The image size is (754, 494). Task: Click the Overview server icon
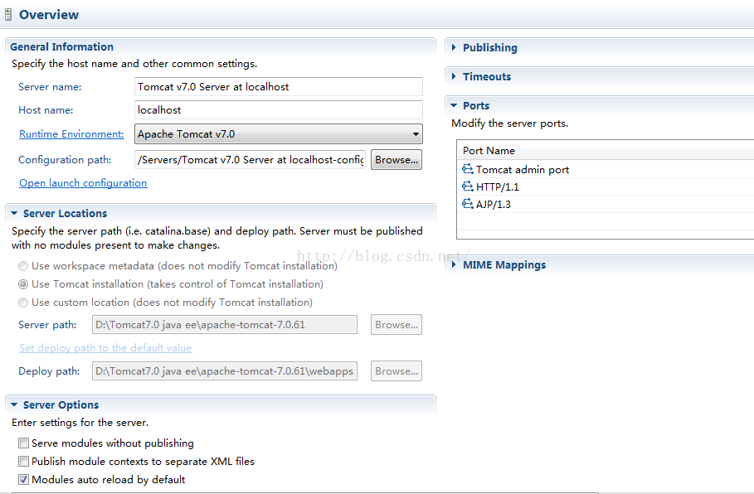(x=7, y=14)
